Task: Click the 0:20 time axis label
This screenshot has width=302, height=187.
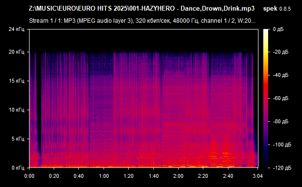Action: tap(54, 176)
